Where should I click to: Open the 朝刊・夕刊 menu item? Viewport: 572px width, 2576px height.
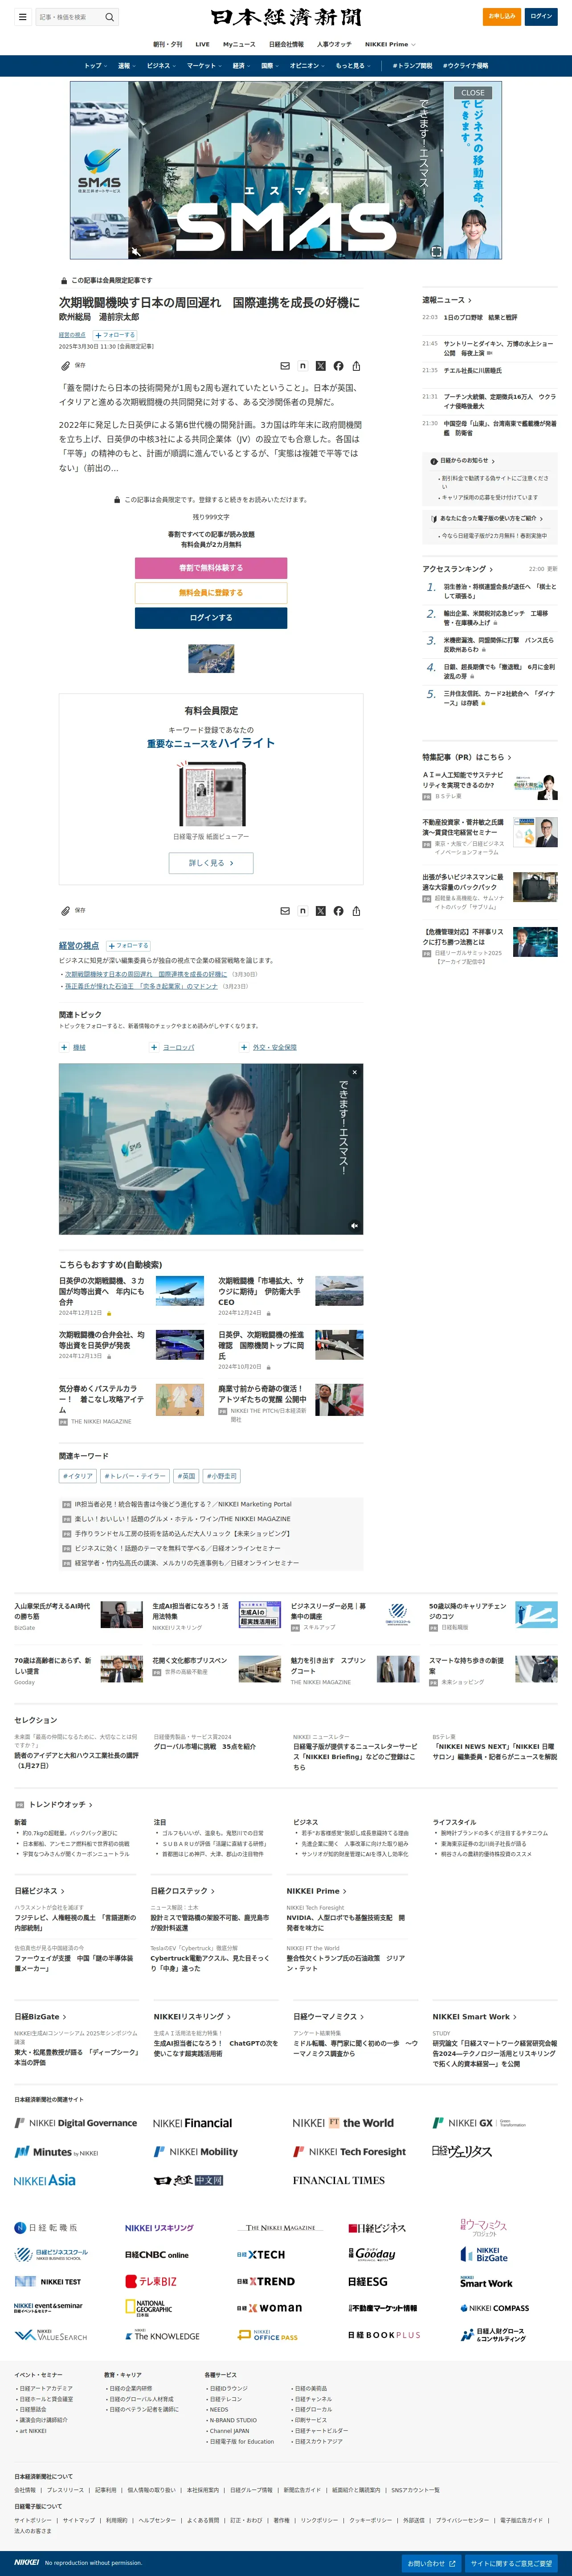(x=167, y=44)
